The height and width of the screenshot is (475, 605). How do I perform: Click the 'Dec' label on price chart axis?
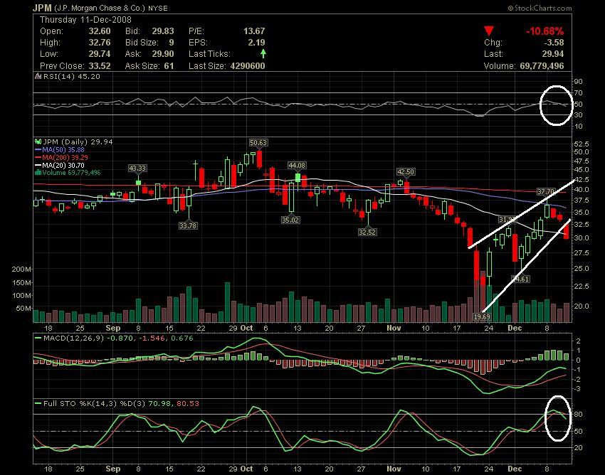515,328
